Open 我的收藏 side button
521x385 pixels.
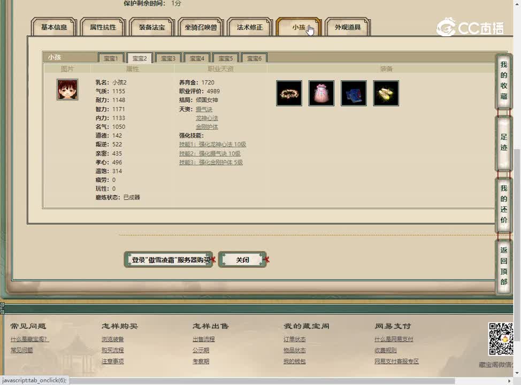(504, 81)
